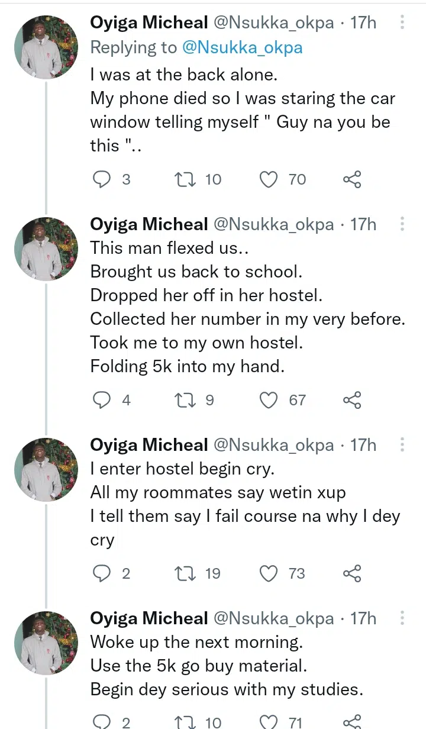
Task: Like the tweet with 73 likes
Action: pos(269,573)
